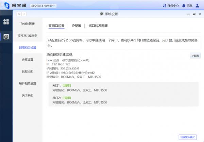Image resolution: width=204 pixels, height=142 pixels.
Task: Select the system settings gear in sidebar
Action: pyautogui.click(x=6, y=37)
